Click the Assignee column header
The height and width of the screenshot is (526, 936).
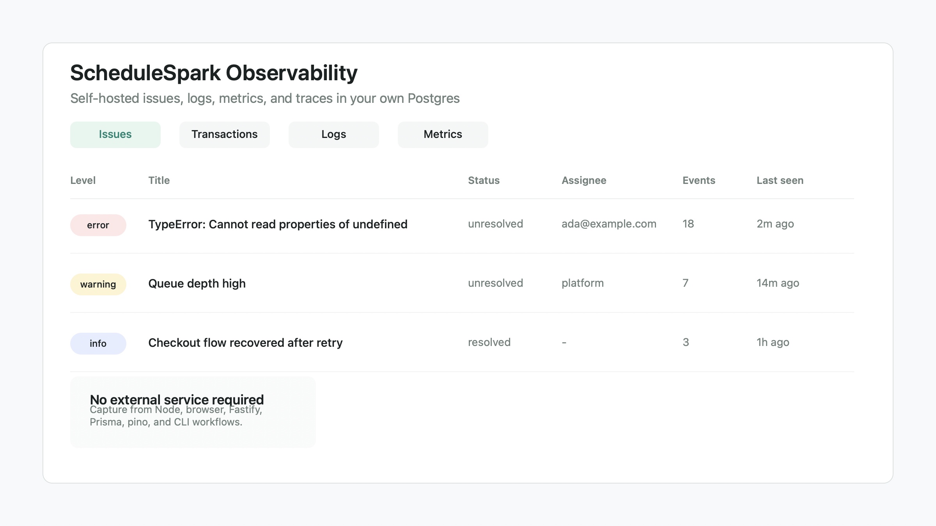584,180
